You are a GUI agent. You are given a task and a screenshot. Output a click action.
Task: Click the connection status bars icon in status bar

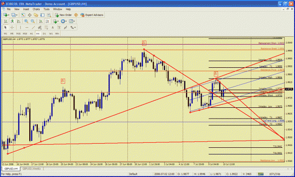pyautogui.click(x=261, y=174)
